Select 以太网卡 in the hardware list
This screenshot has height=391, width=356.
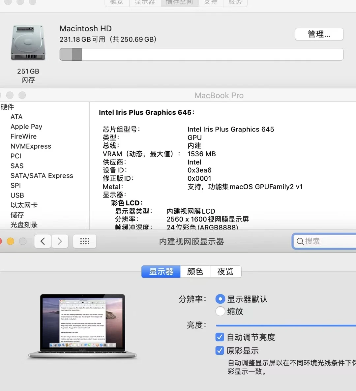[24, 205]
